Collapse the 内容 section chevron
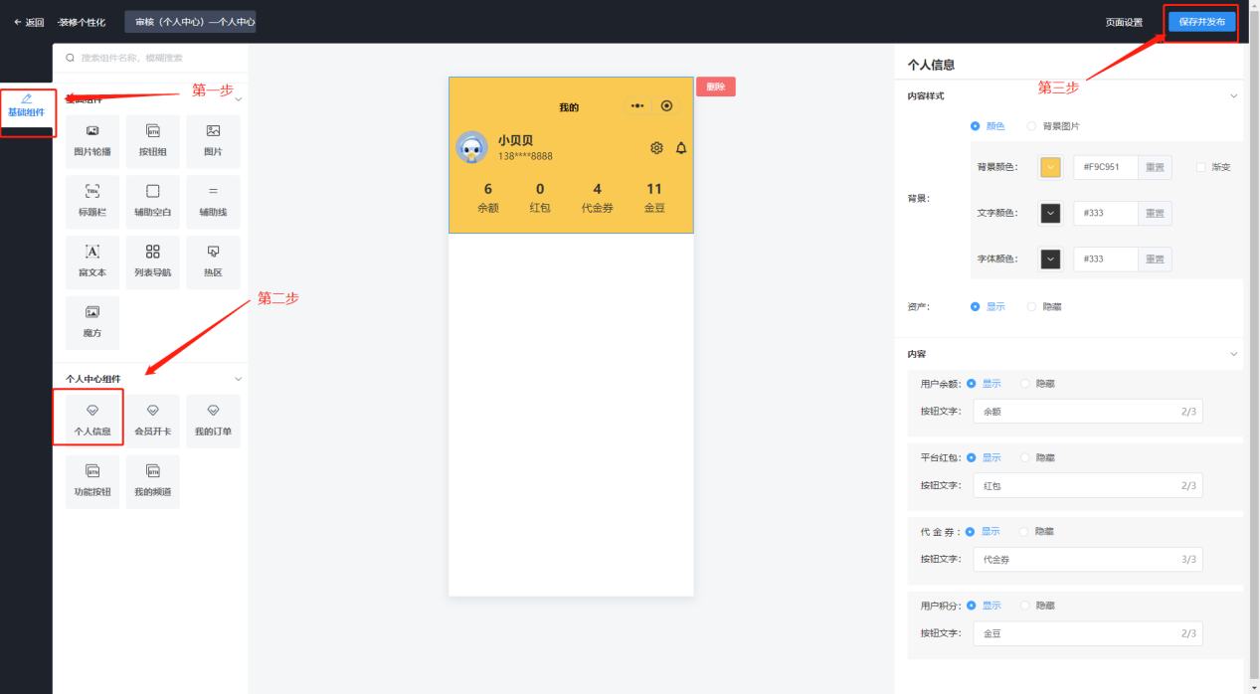 pos(1233,354)
